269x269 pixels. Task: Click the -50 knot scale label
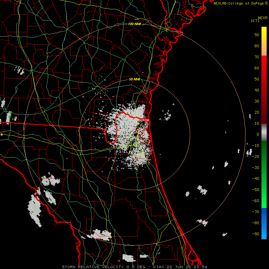pos(256,190)
